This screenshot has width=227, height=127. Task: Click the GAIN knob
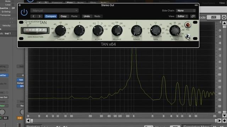click(x=156, y=30)
